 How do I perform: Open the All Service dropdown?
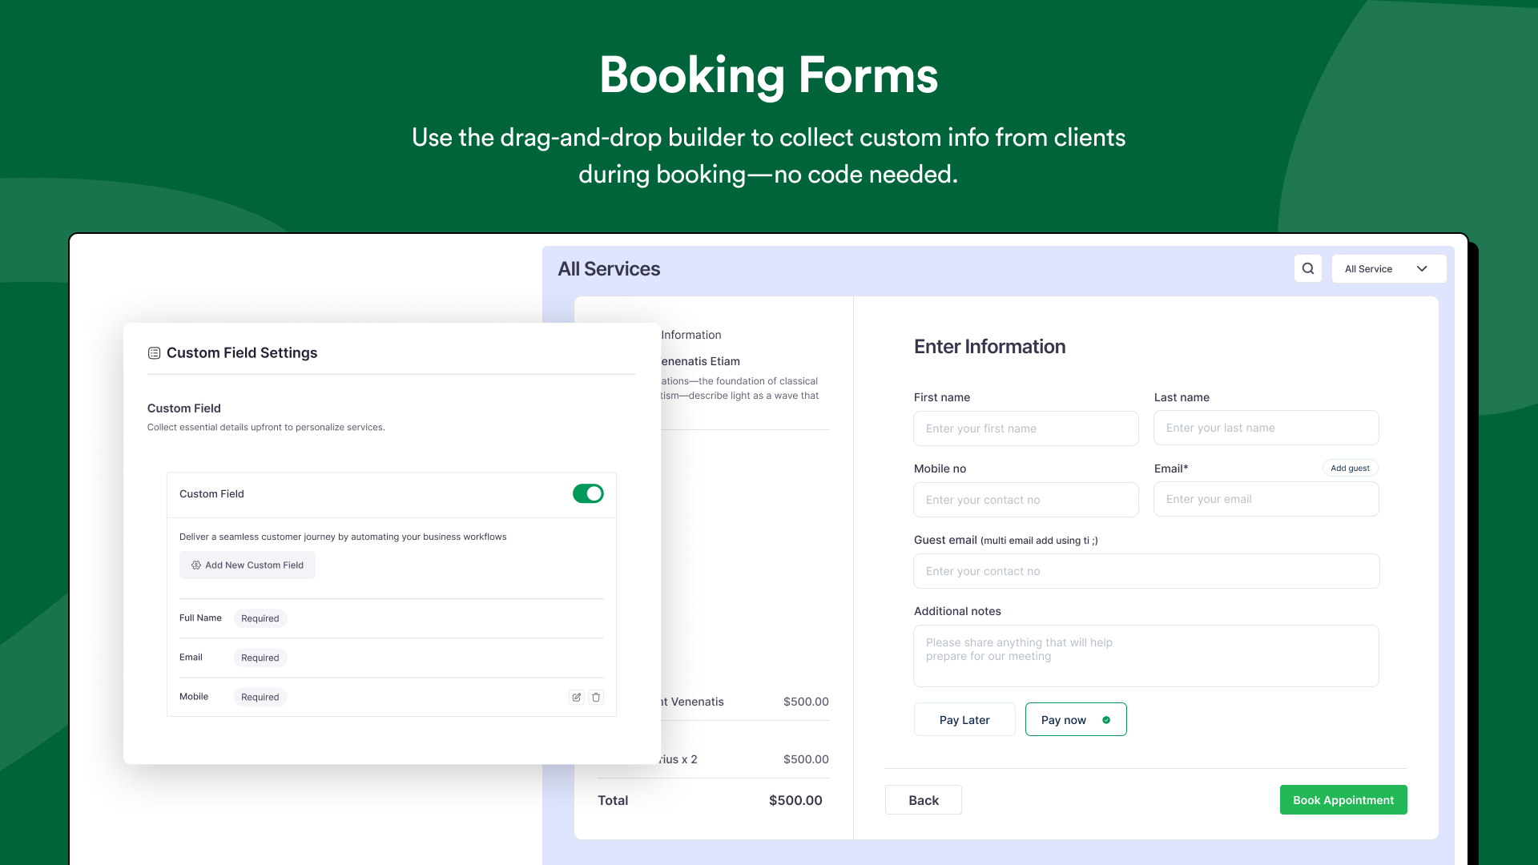coord(1389,268)
